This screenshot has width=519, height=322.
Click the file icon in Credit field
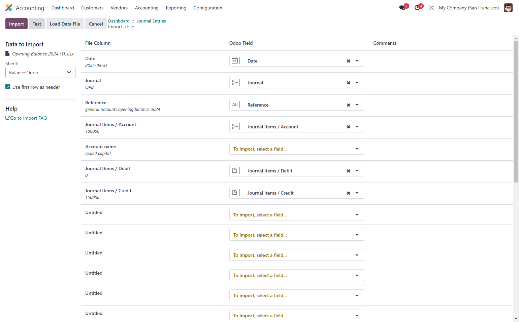[x=235, y=193]
